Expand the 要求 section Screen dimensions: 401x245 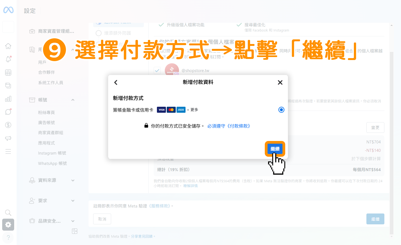(73, 201)
